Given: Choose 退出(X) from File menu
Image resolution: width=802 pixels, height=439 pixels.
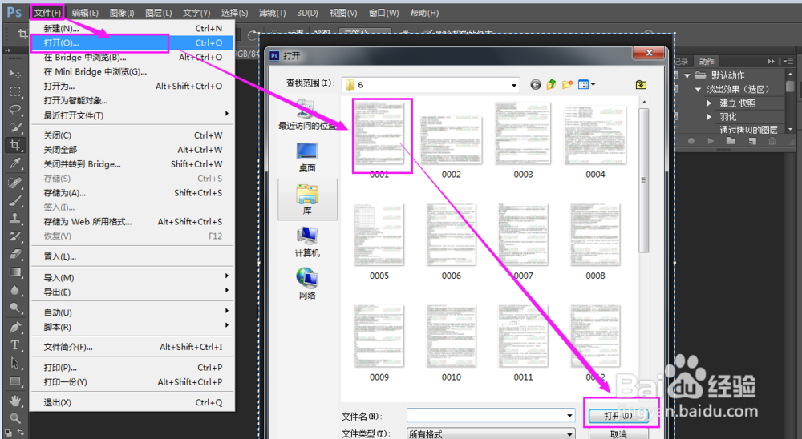Looking at the screenshot, I should [x=132, y=403].
